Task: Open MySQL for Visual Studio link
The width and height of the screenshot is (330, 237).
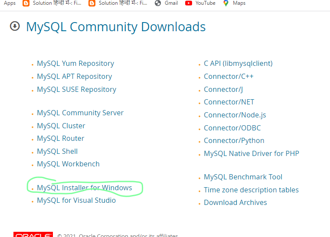Action: 76,200
